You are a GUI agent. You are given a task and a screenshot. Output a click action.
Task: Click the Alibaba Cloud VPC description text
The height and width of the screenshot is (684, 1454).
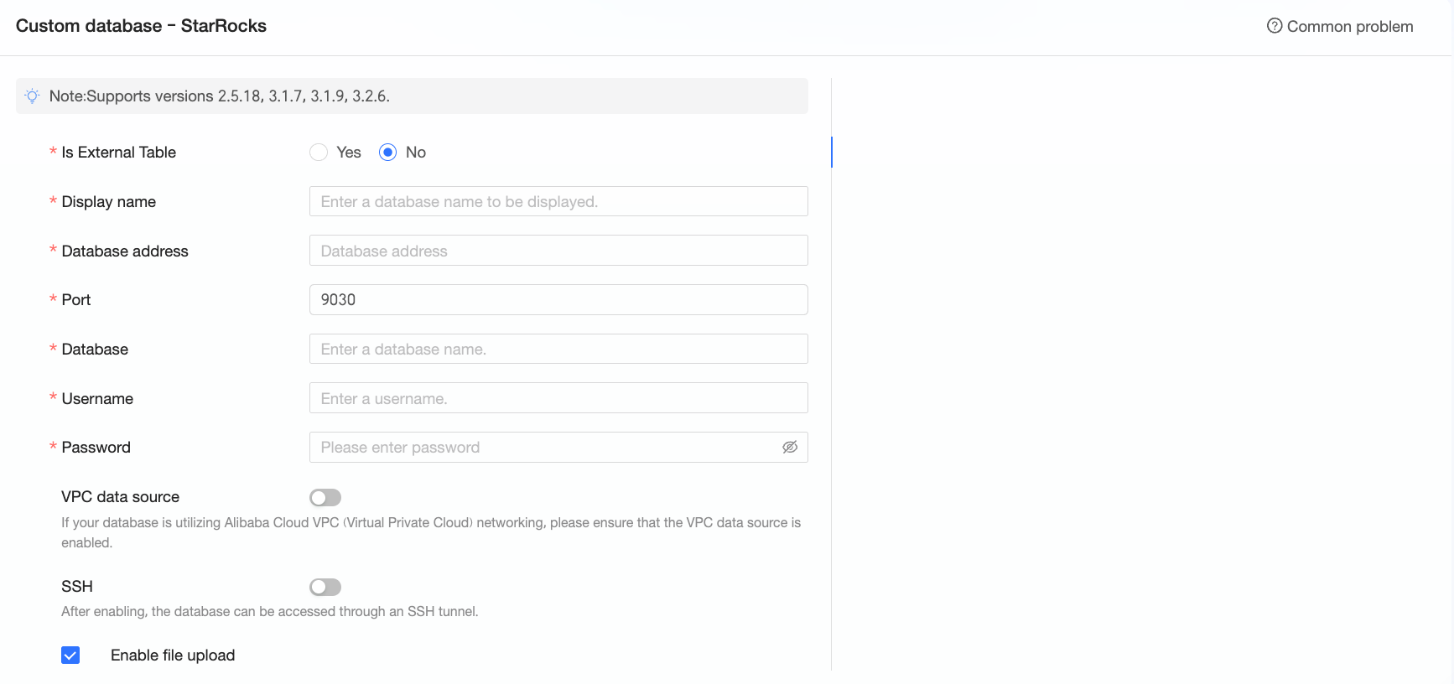(431, 532)
